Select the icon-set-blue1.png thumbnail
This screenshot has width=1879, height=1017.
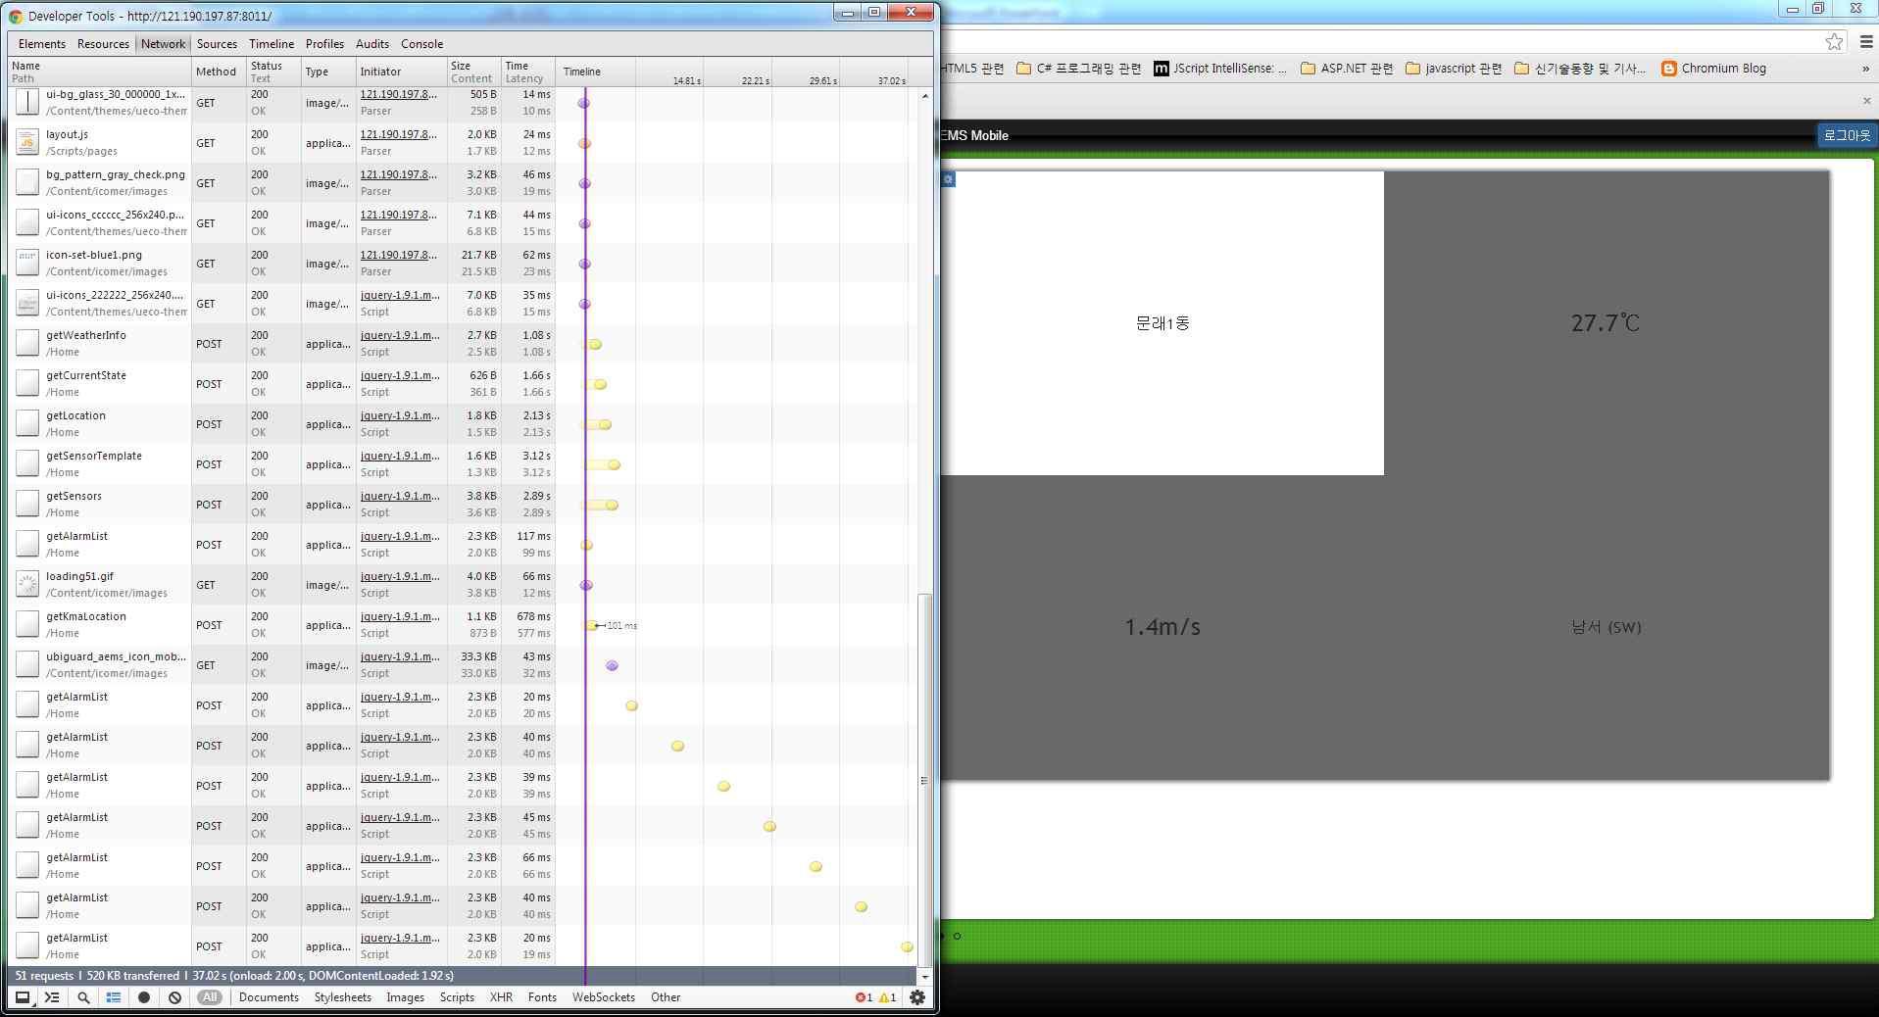pos(27,264)
